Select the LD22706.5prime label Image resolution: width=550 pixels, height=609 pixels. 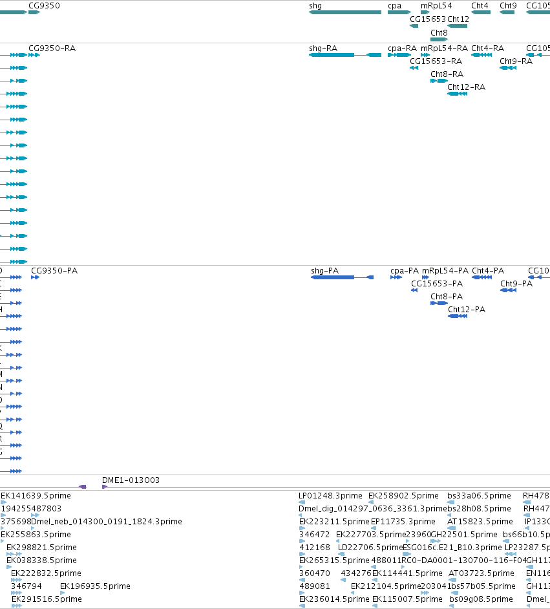(370, 547)
